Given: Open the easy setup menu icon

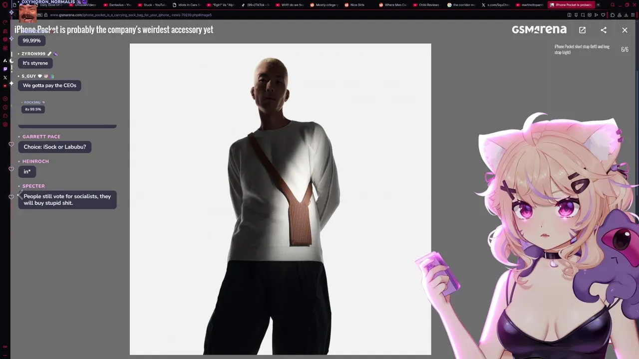Looking at the screenshot, I should click(x=633, y=15).
